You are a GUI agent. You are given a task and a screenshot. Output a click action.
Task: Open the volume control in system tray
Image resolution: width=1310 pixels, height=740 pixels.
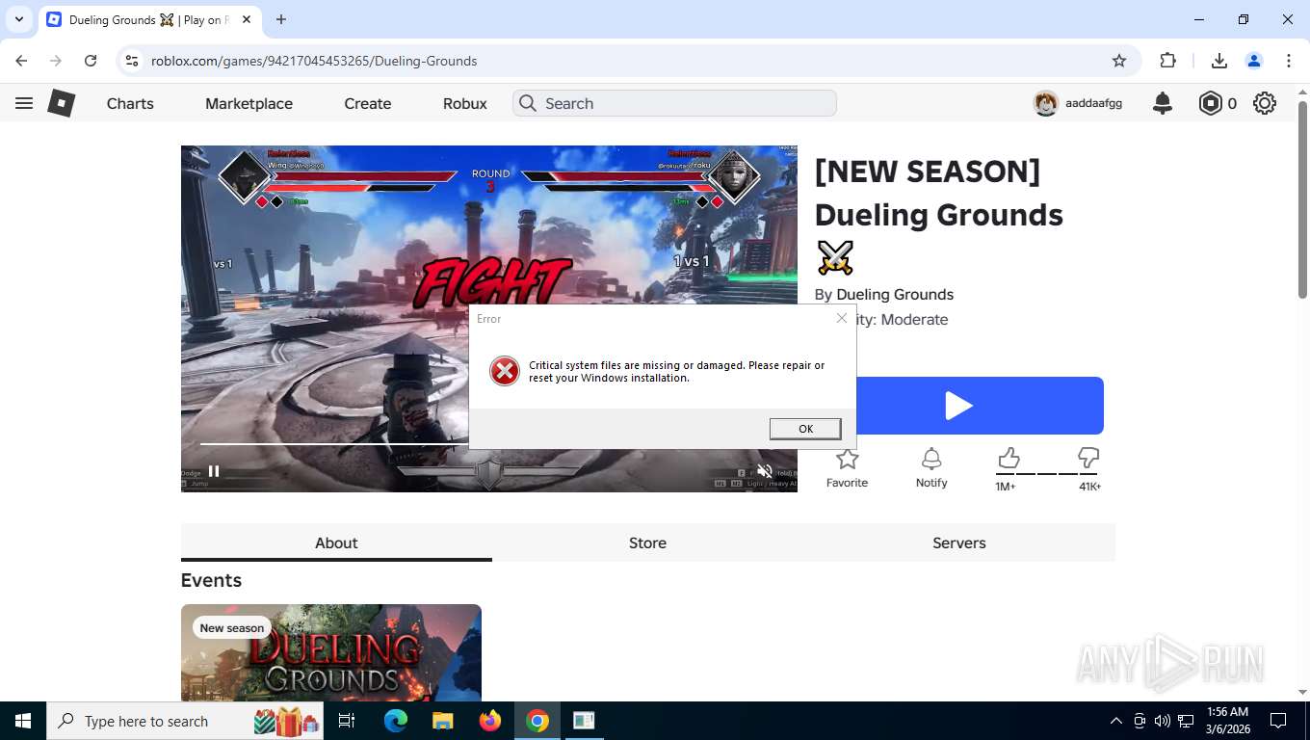pyautogui.click(x=1163, y=721)
